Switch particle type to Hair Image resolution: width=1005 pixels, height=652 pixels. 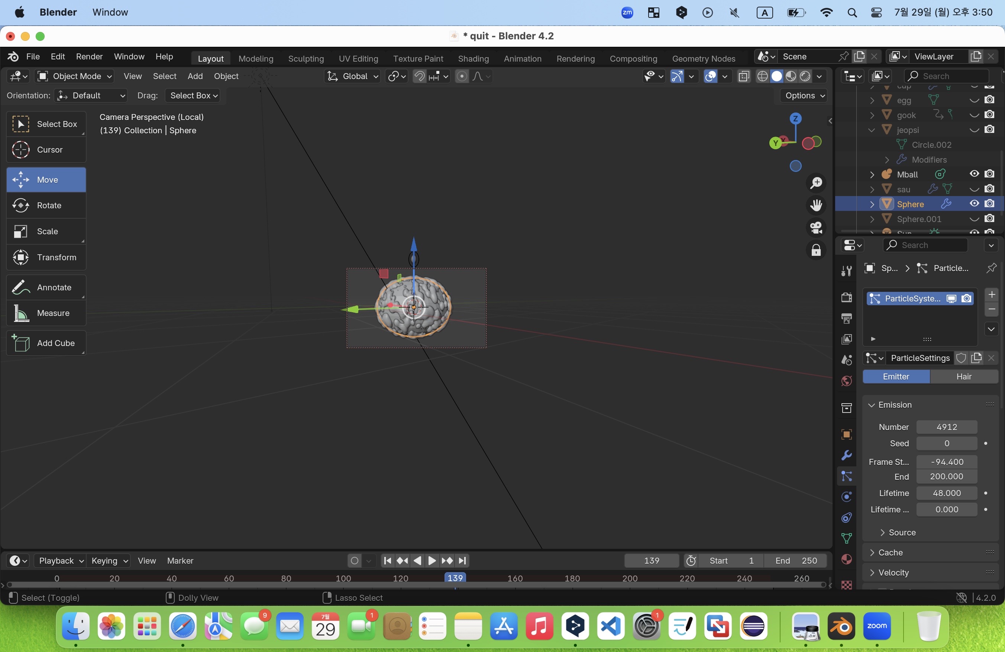964,376
